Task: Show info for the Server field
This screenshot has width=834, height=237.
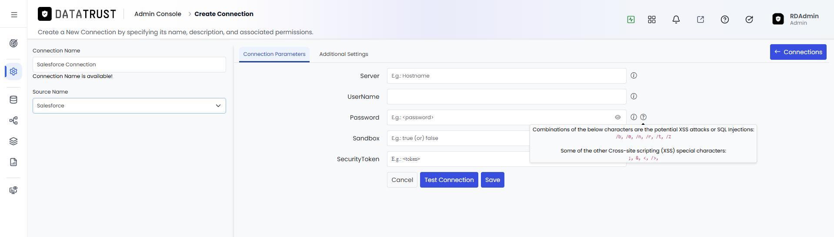Action: [634, 75]
